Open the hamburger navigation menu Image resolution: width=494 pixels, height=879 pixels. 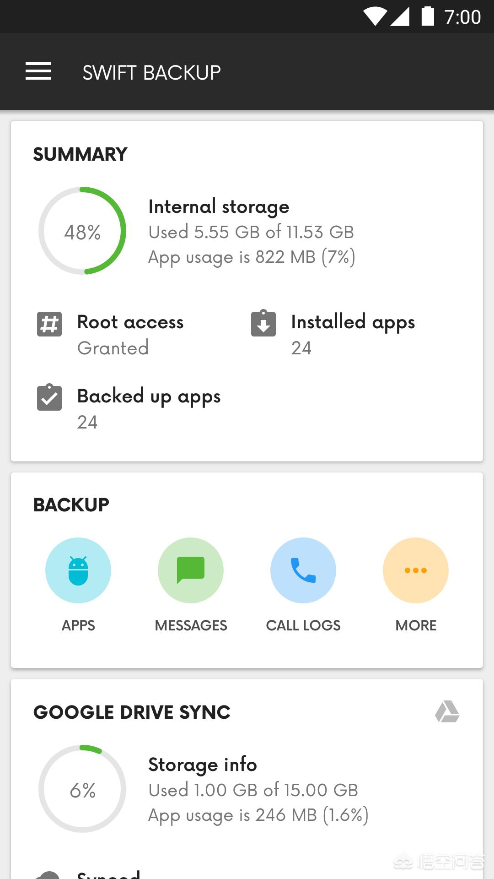(x=38, y=71)
